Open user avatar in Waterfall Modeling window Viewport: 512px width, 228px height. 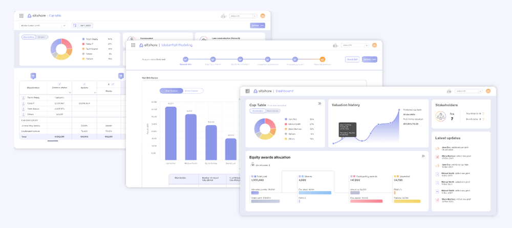(x=375, y=45)
